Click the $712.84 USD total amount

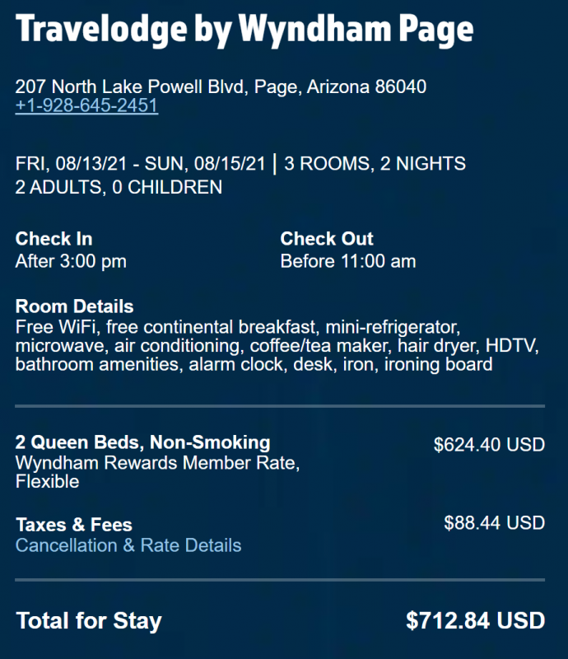point(475,620)
